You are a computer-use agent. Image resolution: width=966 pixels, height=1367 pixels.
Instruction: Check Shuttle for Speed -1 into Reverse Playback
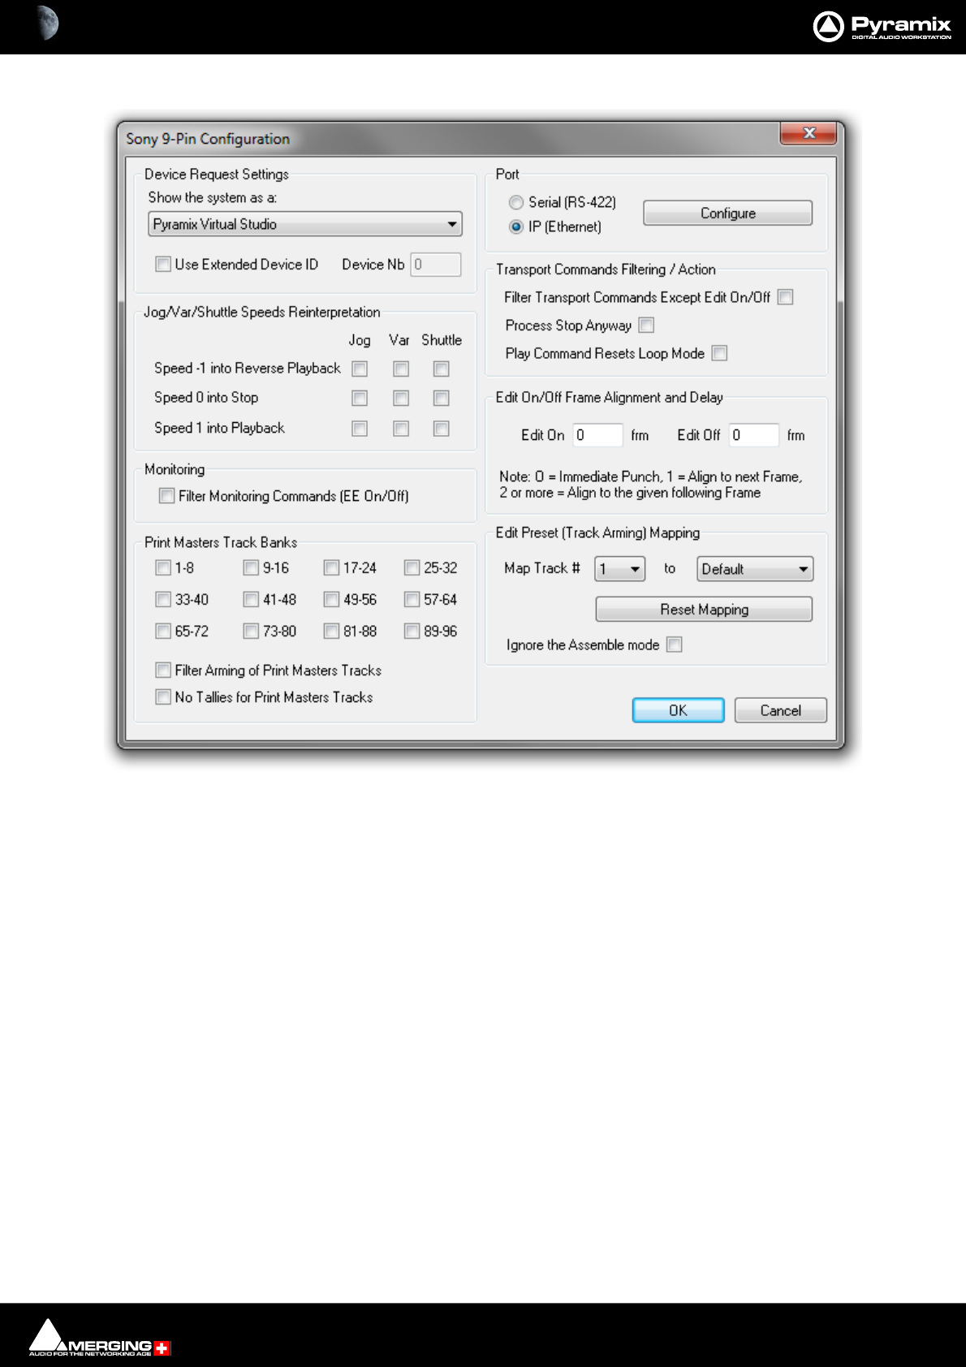442,369
